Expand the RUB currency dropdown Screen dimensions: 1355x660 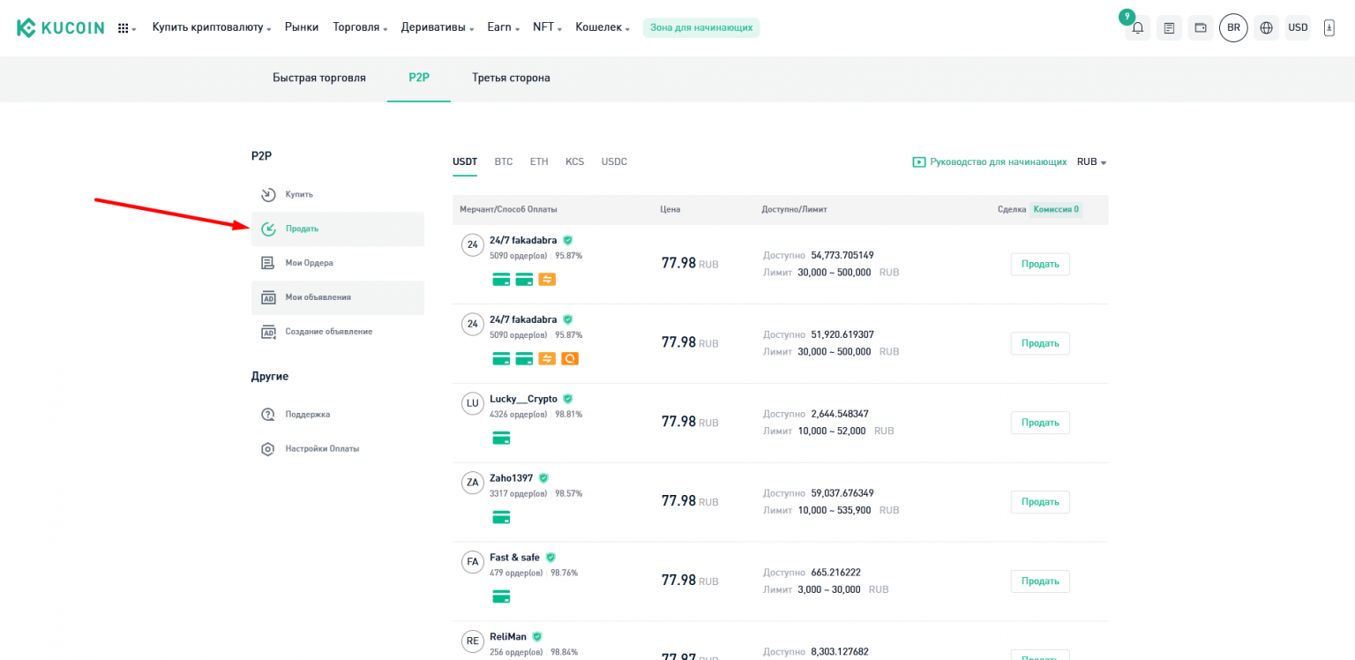pyautogui.click(x=1091, y=162)
